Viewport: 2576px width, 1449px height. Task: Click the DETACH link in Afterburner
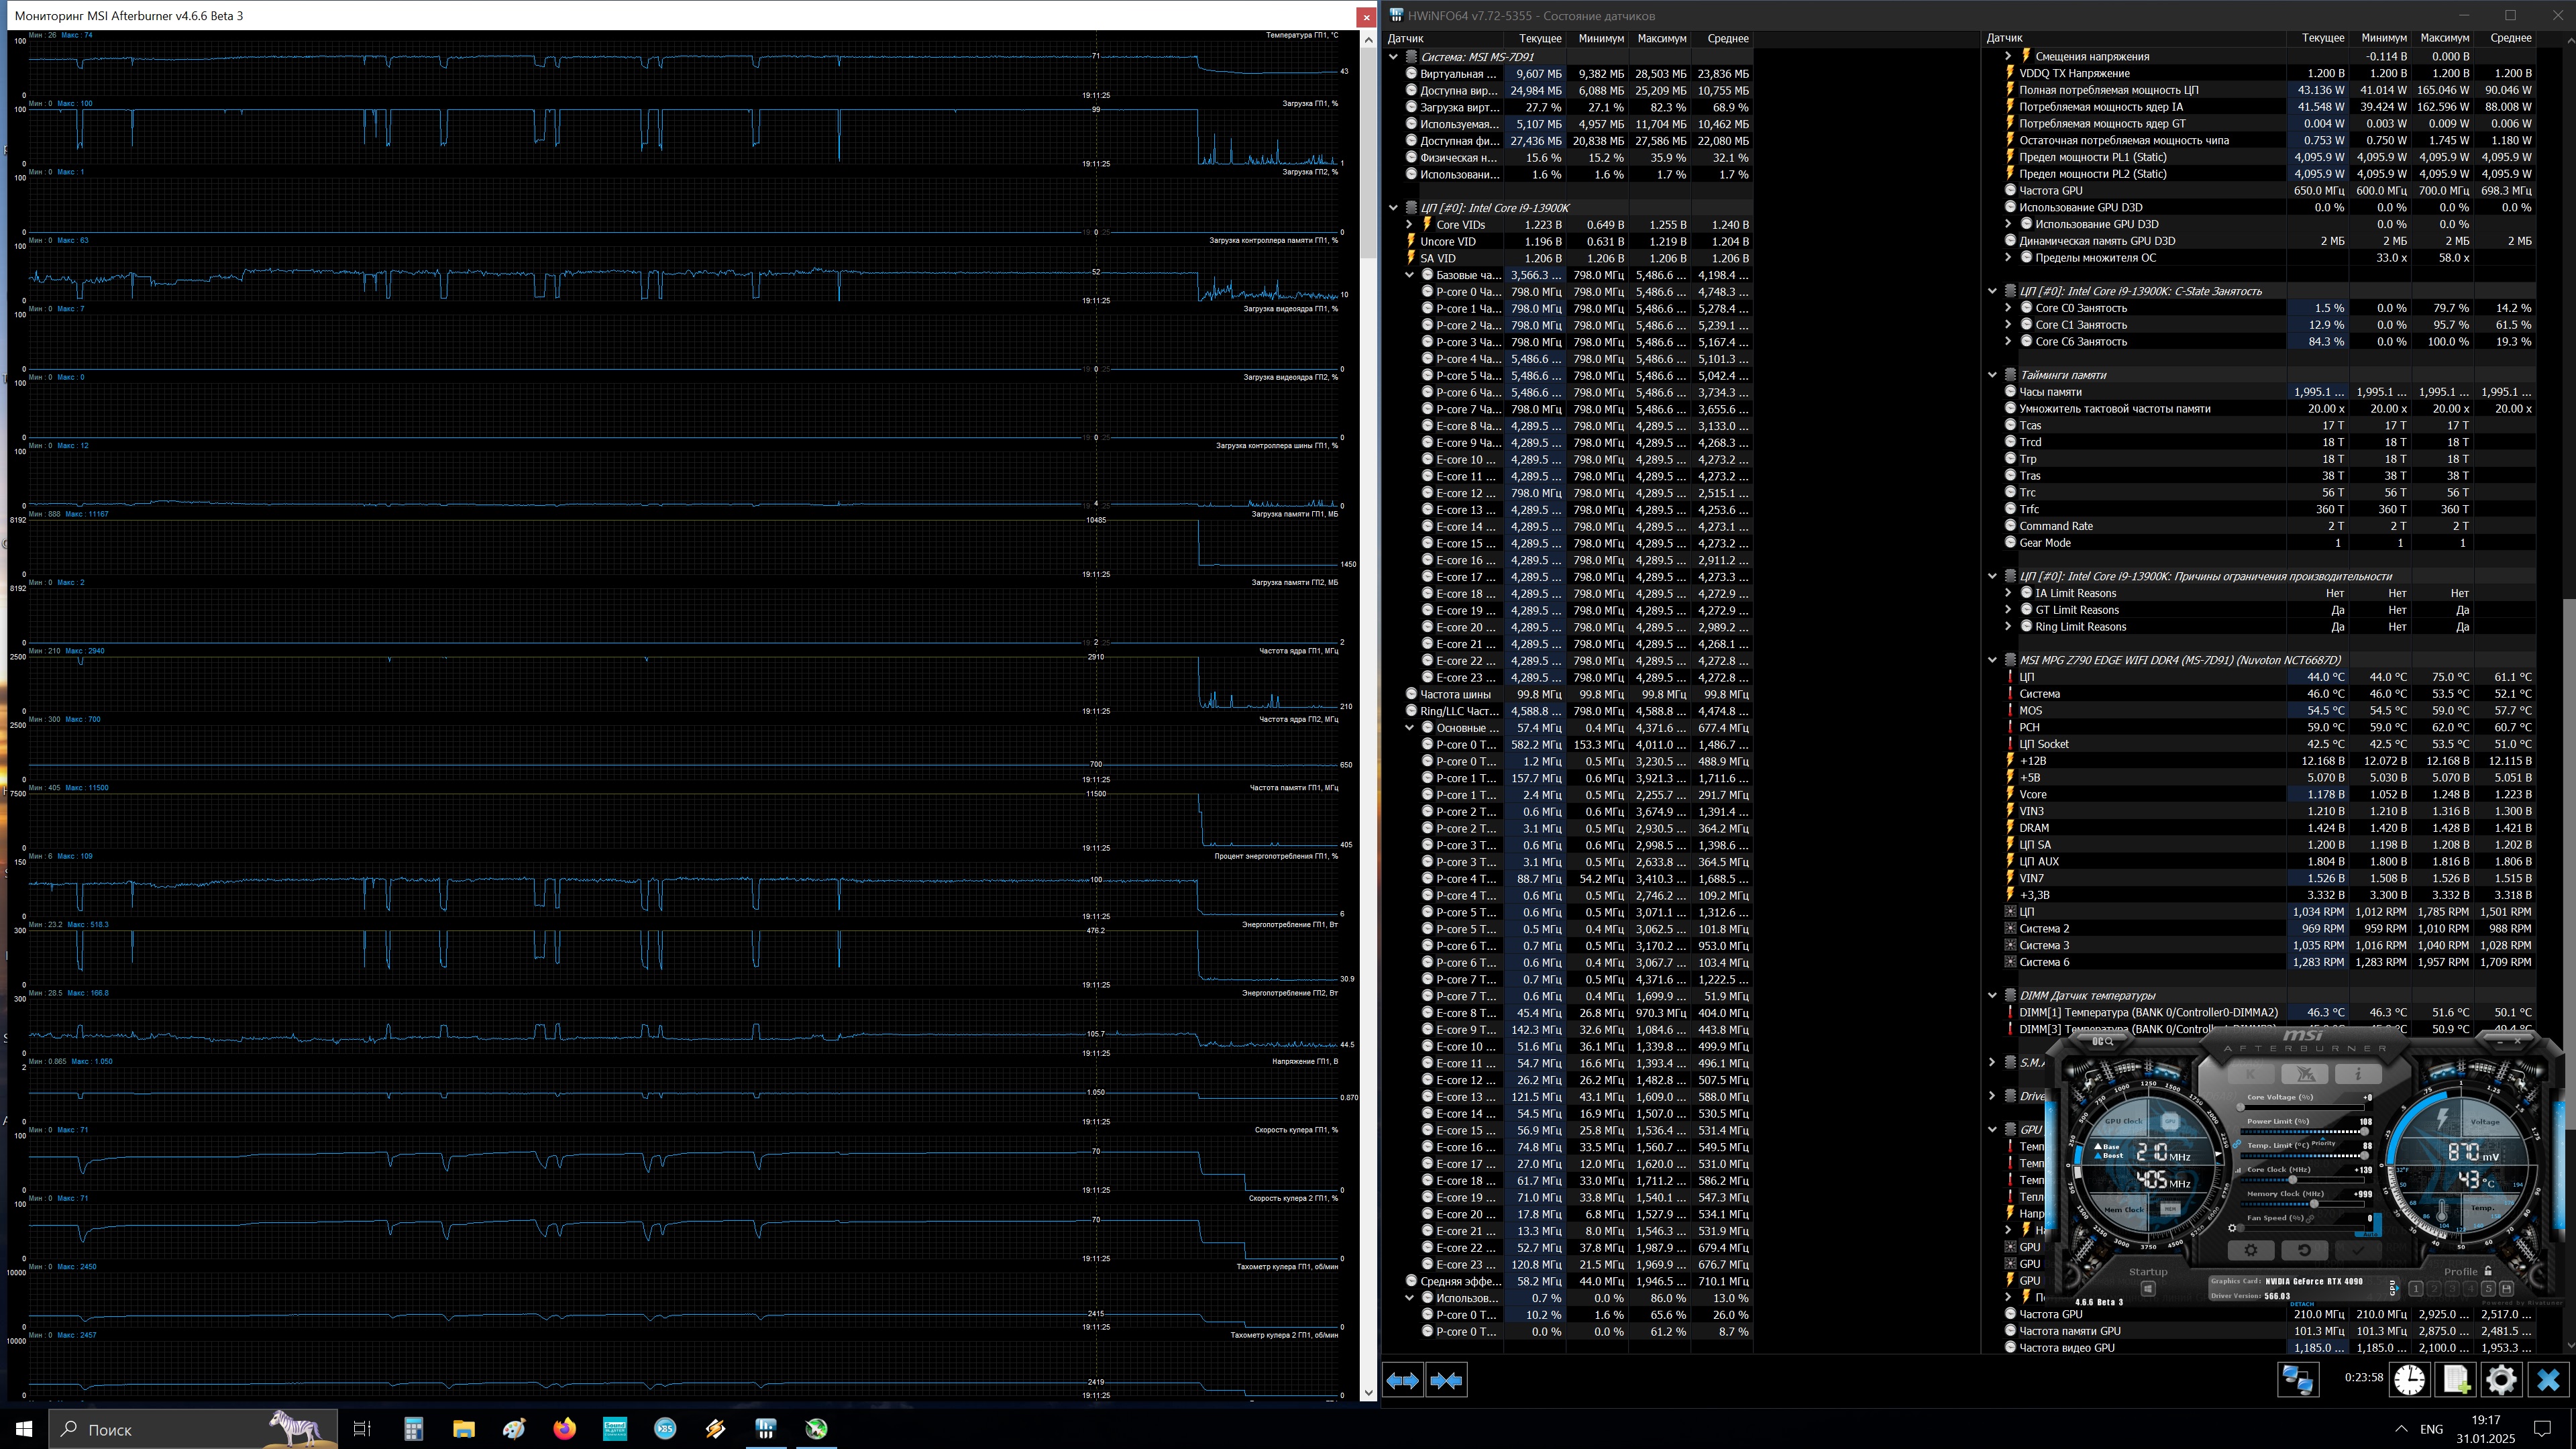coord(2302,1304)
